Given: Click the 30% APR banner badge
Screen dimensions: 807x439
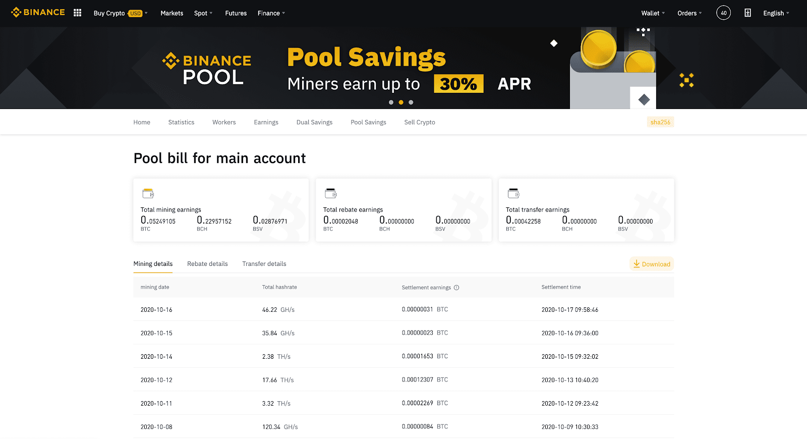Looking at the screenshot, I should [458, 84].
